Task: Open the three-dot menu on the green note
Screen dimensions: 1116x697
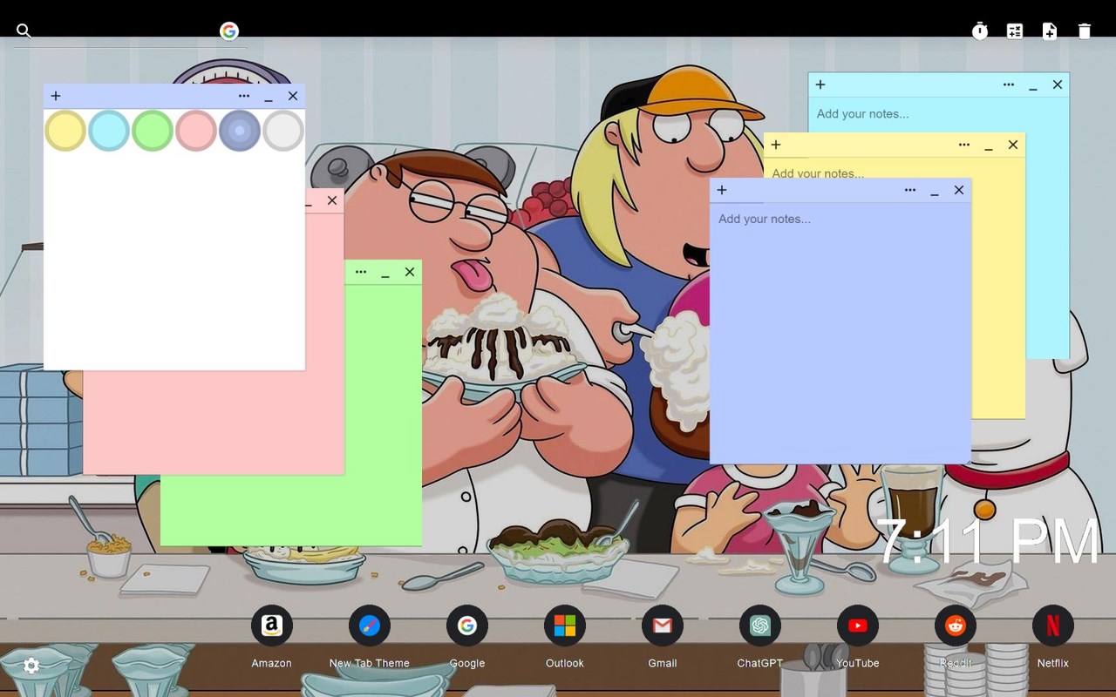Action: pos(361,272)
